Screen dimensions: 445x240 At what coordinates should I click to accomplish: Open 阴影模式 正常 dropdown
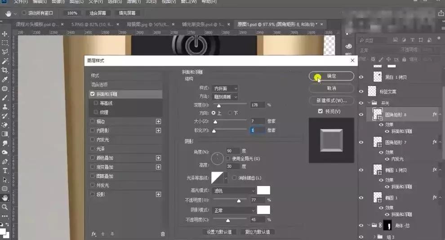click(x=234, y=210)
